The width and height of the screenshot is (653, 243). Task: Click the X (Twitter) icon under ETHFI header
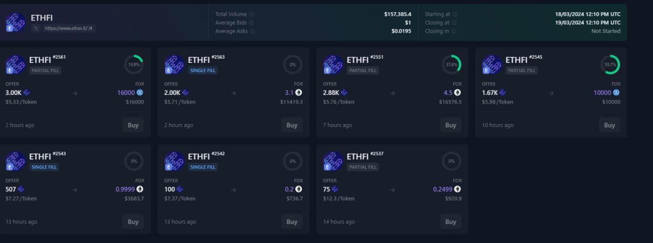pyautogui.click(x=36, y=29)
